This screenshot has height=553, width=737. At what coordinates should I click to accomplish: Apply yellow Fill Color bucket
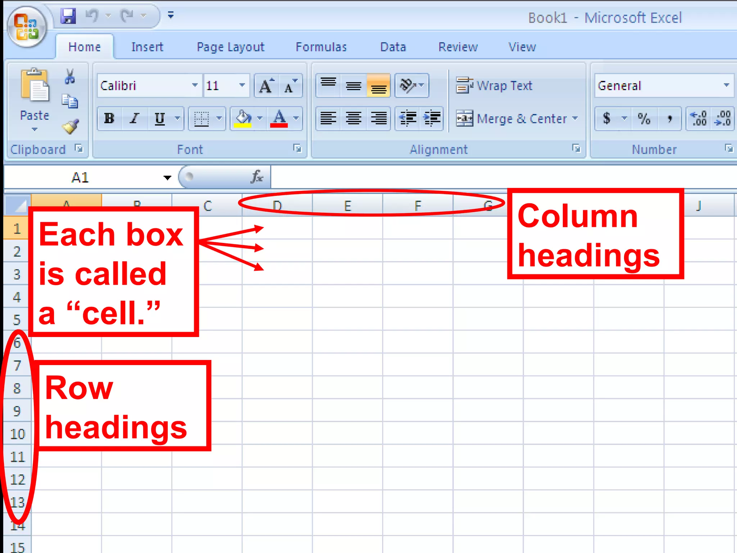coord(243,118)
